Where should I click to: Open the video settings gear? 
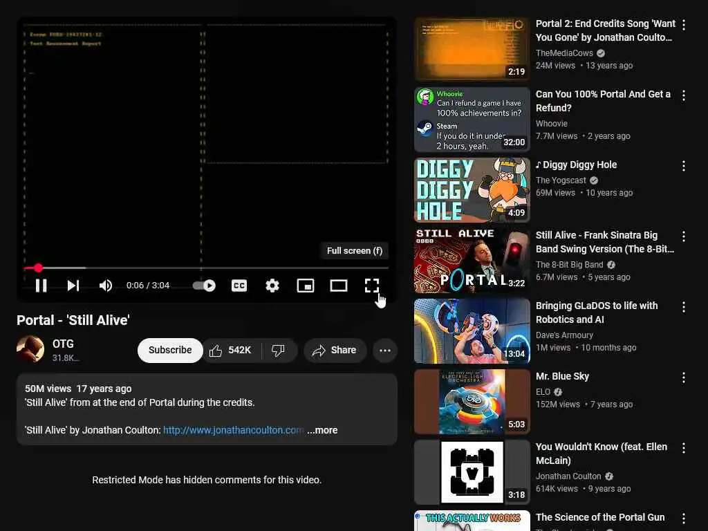pos(272,286)
